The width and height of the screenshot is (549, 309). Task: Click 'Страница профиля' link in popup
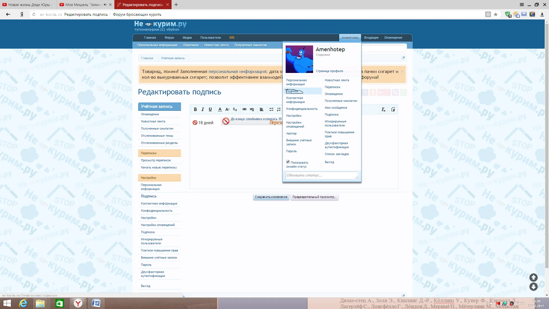pos(329,71)
